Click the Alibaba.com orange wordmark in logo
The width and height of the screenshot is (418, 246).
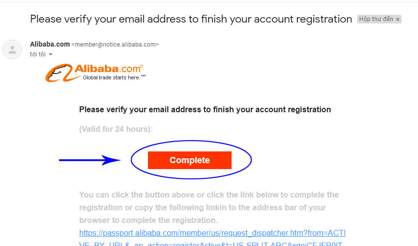pos(107,69)
